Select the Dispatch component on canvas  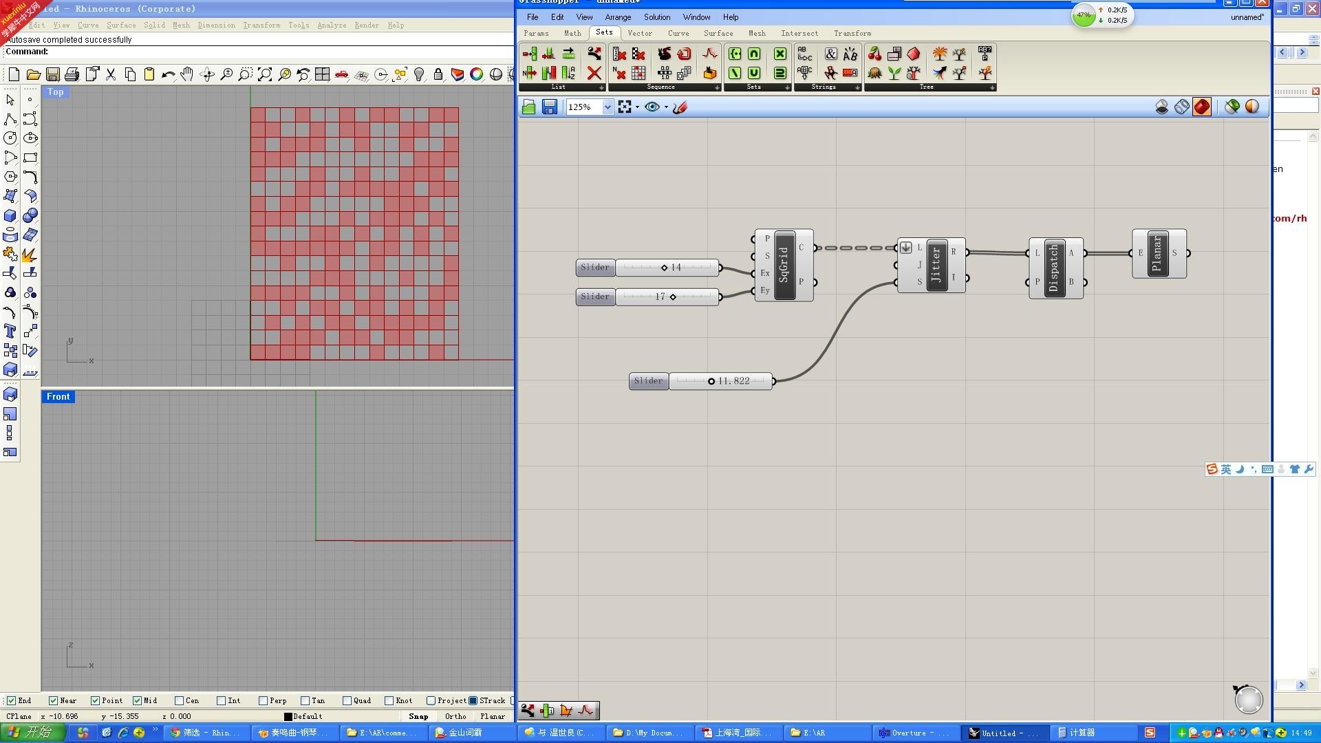click(x=1056, y=268)
